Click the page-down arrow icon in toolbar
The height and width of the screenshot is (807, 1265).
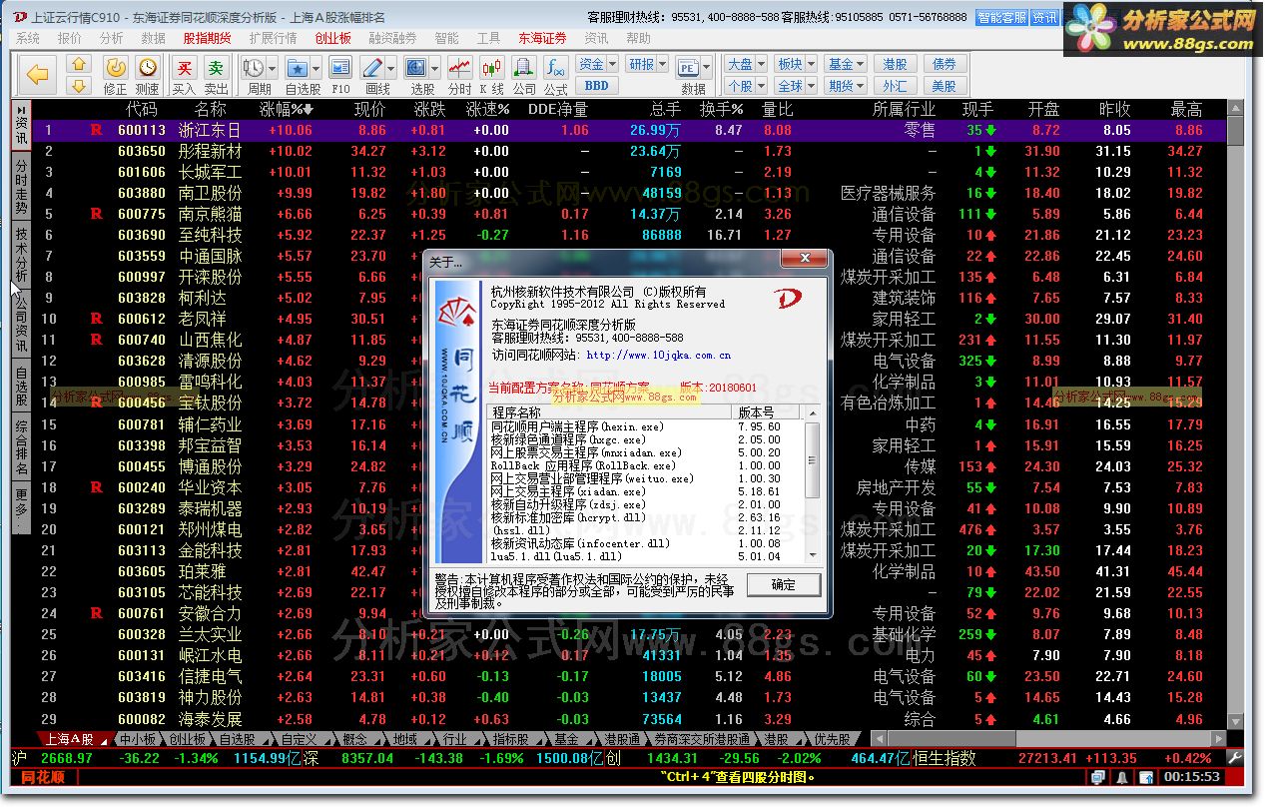point(80,86)
